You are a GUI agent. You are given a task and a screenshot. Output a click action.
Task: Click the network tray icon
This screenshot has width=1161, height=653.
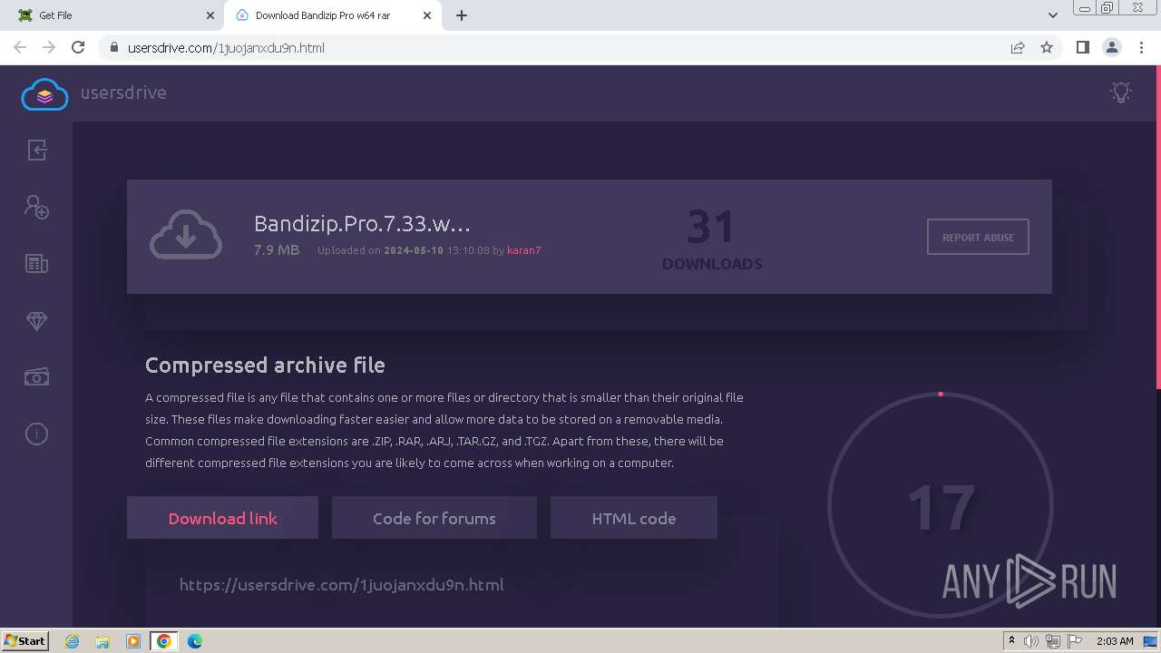point(1052,641)
